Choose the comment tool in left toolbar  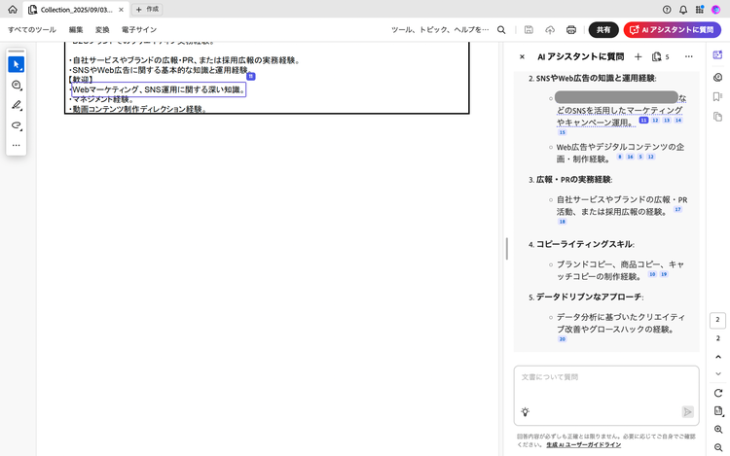[17, 86]
